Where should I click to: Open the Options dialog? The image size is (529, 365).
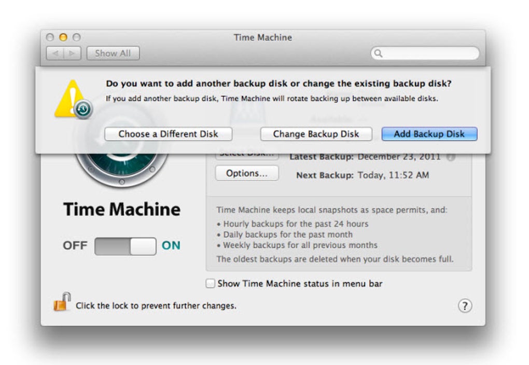[x=246, y=173]
